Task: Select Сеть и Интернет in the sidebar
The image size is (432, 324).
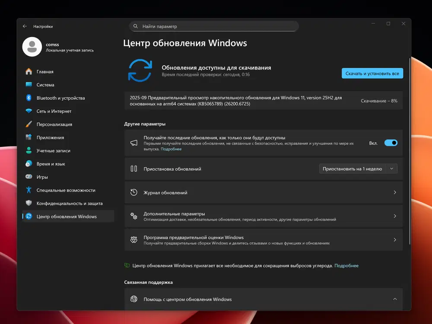Action: (x=68, y=111)
